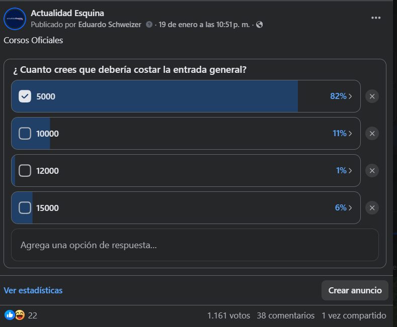The height and width of the screenshot is (327, 397).
Task: Show voters for the 11% result
Action: click(x=342, y=134)
